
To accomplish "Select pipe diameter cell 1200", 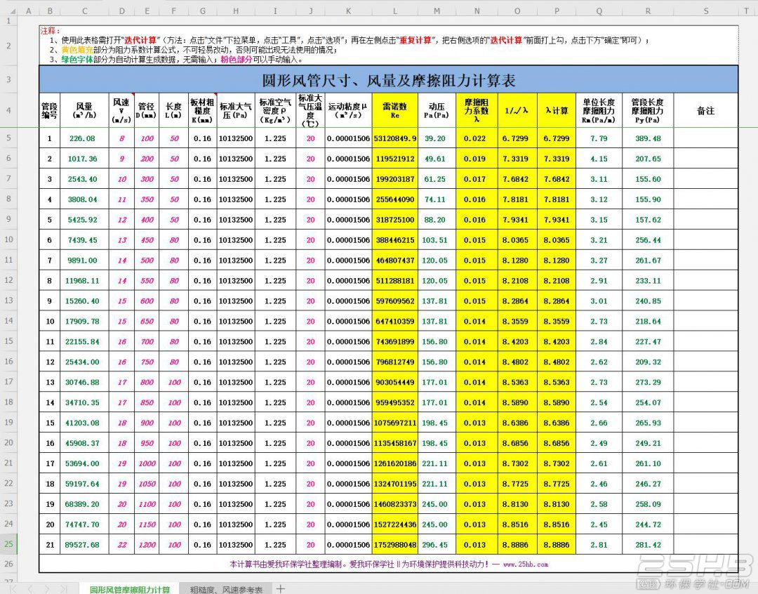I will point(147,545).
